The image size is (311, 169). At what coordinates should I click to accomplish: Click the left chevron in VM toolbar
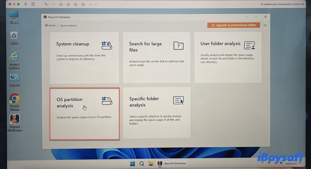tap(96, 4)
